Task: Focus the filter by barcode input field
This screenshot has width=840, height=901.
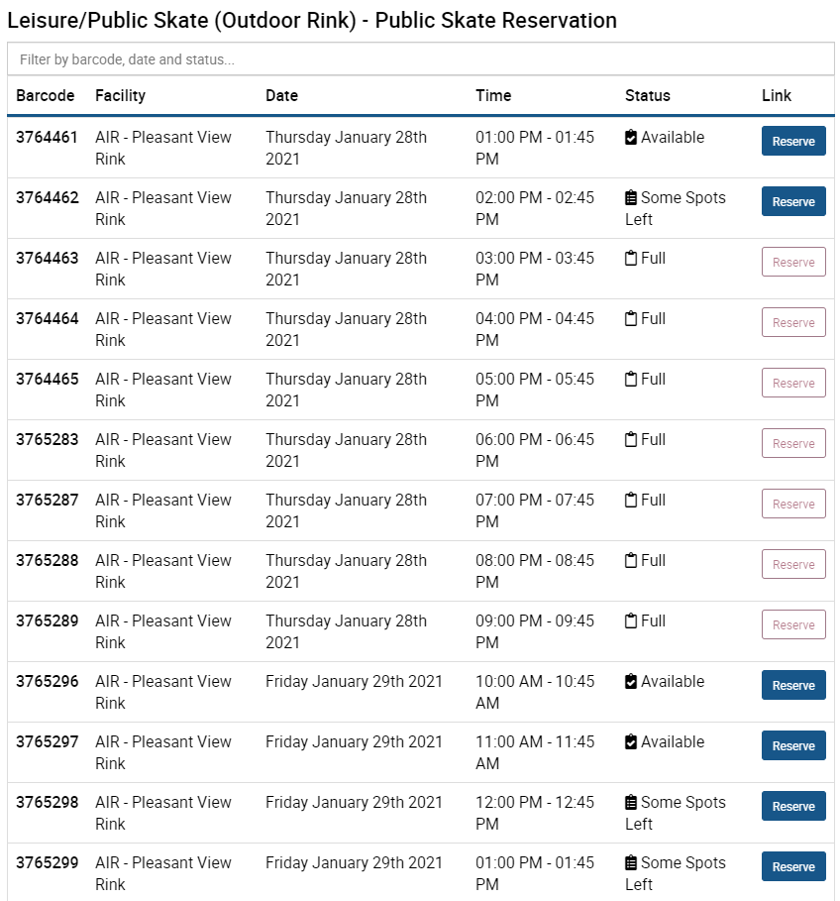Action: click(x=420, y=59)
